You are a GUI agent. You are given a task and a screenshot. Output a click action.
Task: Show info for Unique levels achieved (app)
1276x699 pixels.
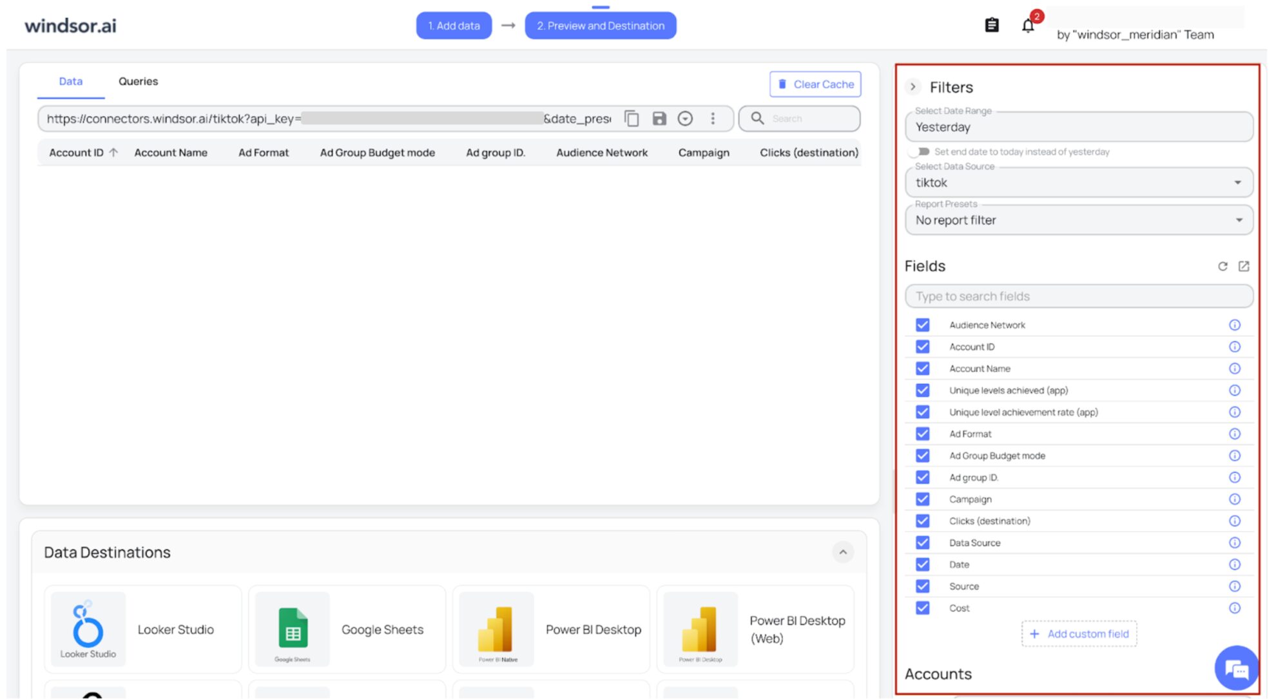pos(1235,390)
